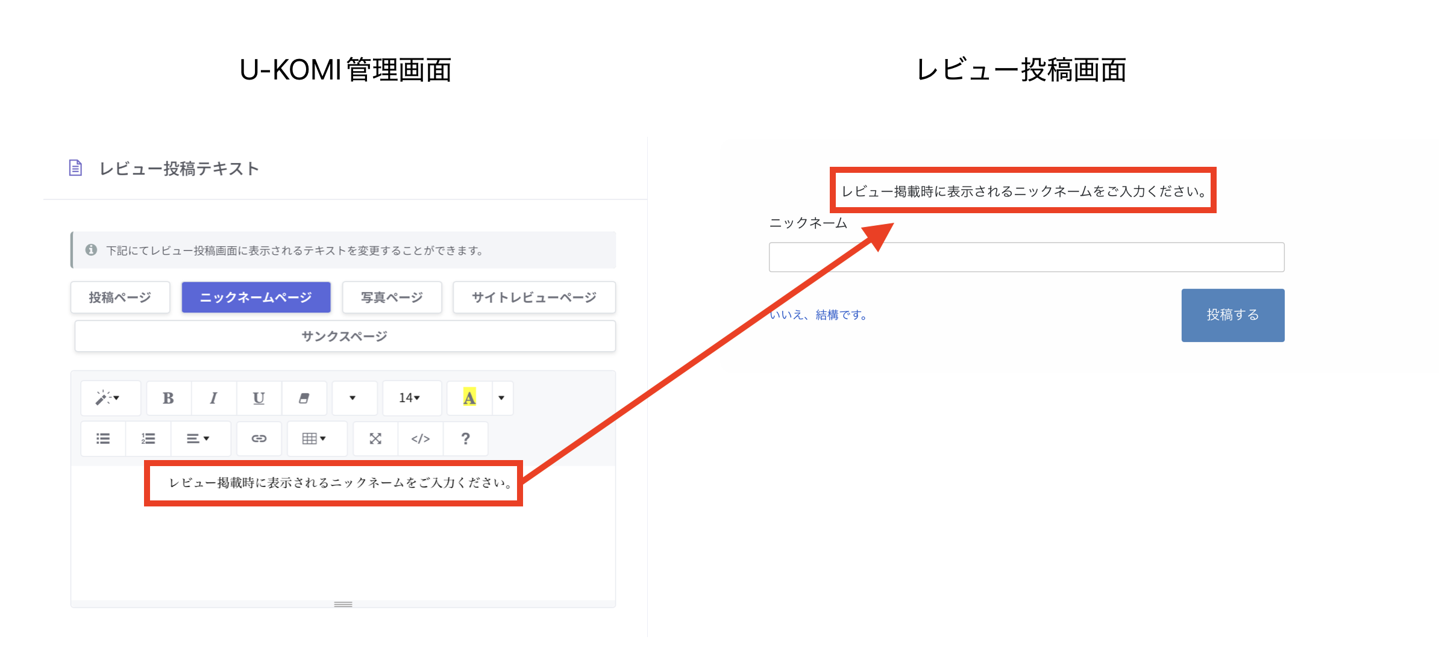This screenshot has width=1439, height=660.
Task: Select the サンクスページ tab
Action: click(344, 336)
